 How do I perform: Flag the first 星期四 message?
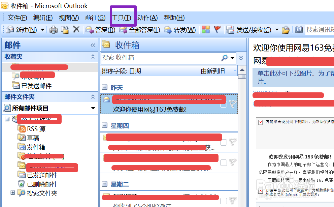click(x=233, y=142)
